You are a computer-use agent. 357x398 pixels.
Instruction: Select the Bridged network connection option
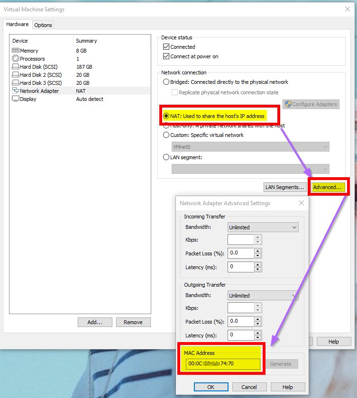coord(166,81)
